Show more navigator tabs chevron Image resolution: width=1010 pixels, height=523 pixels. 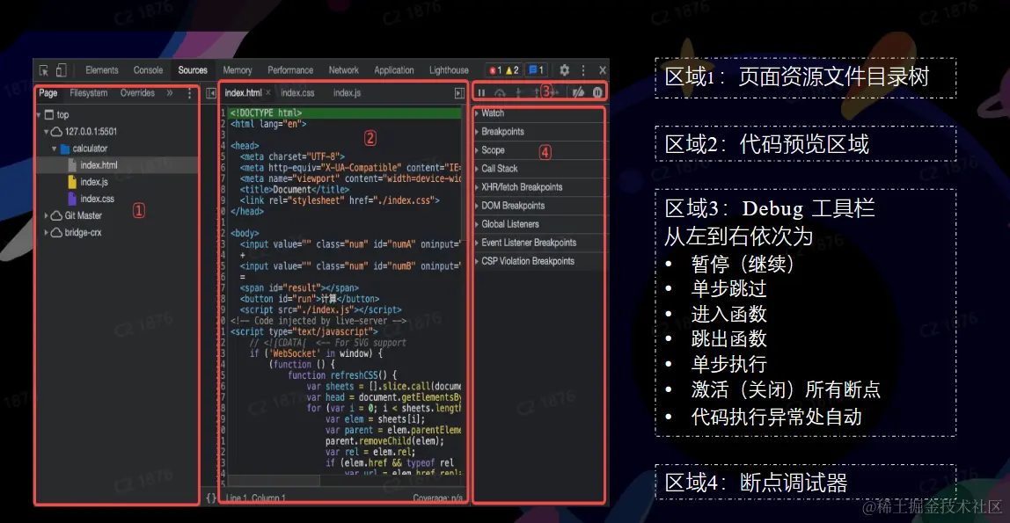point(170,93)
